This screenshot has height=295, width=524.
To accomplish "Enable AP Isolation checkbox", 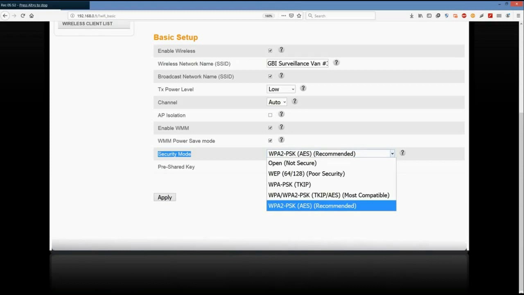I will click(x=270, y=115).
